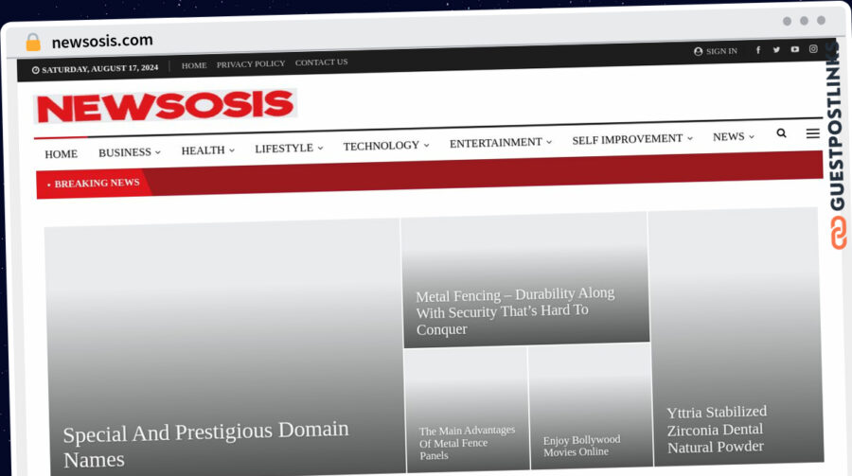This screenshot has width=852, height=476.
Task: Open the YouTube social icon
Action: [795, 49]
